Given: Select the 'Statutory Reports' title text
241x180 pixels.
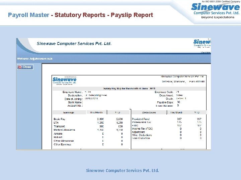Looking at the screenshot, I should [x=80, y=15].
